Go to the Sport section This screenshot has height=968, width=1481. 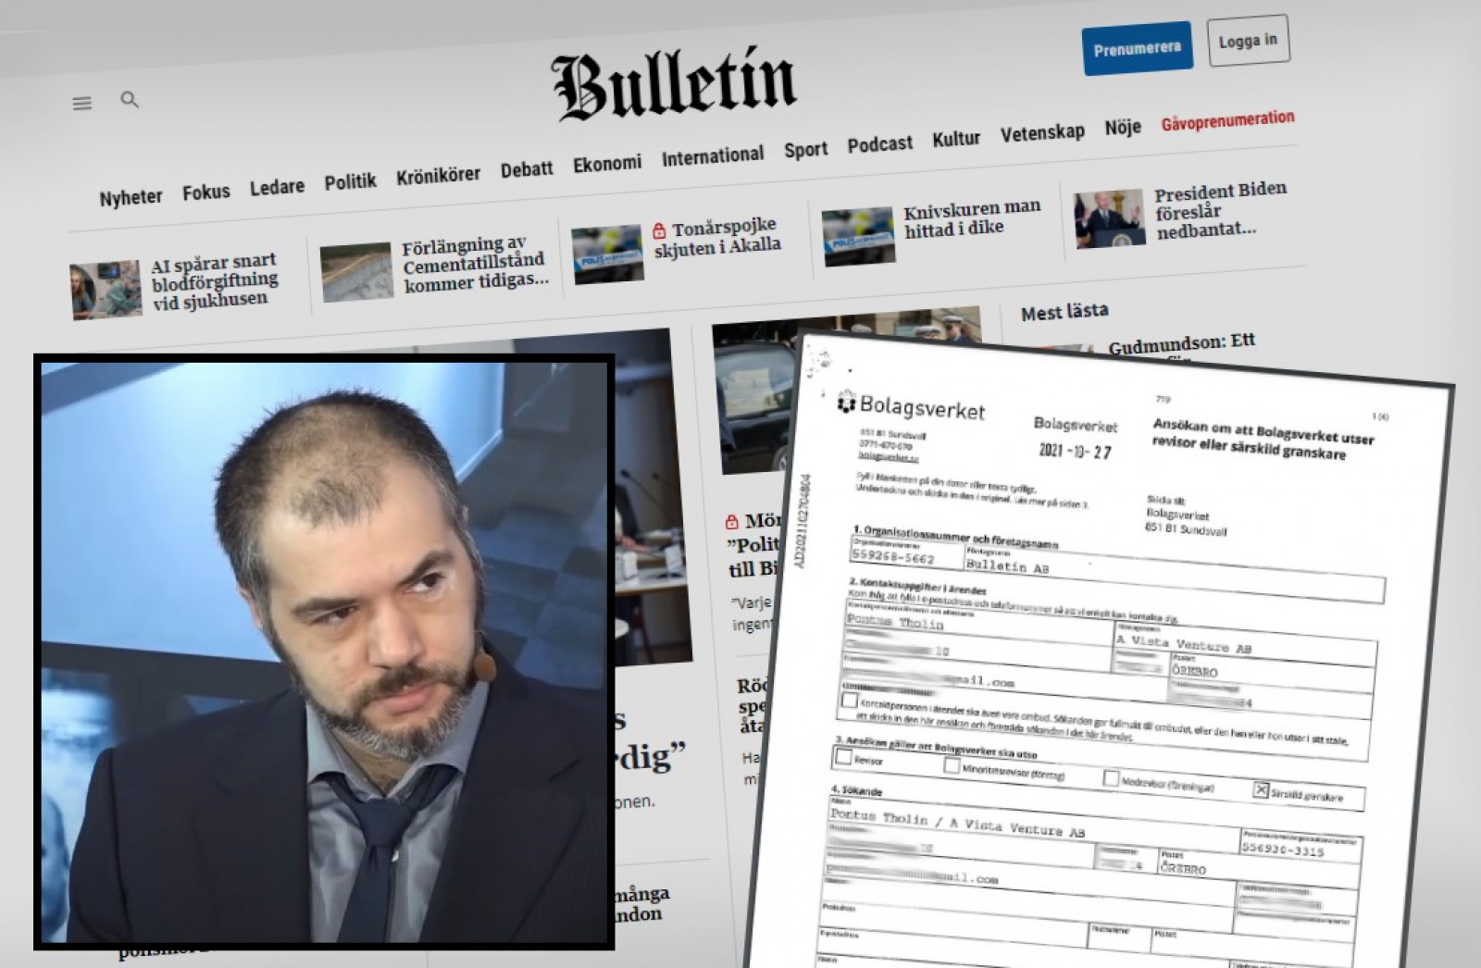click(x=805, y=150)
